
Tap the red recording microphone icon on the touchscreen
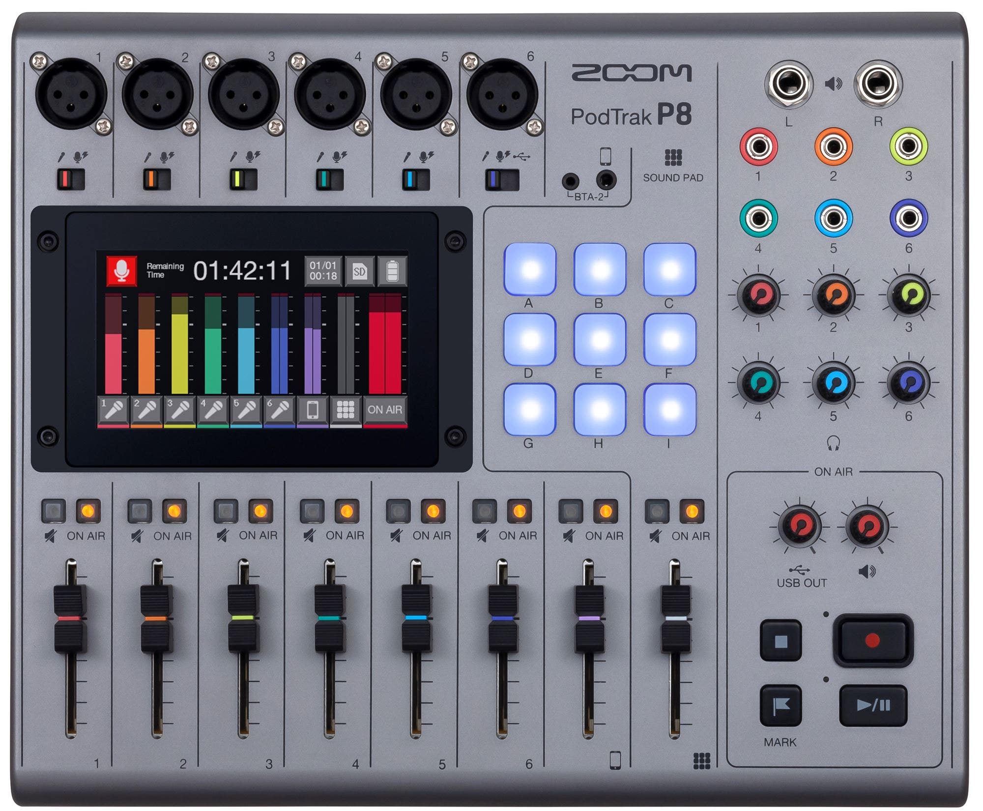[121, 271]
